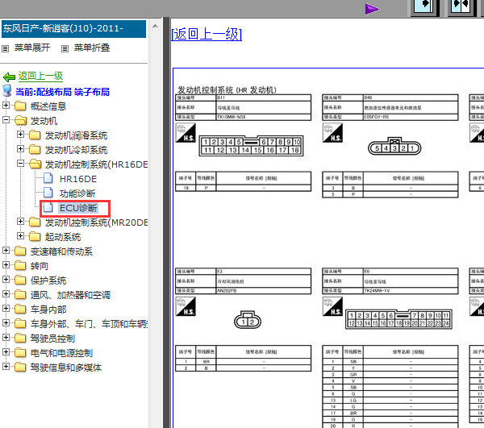The height and width of the screenshot is (428, 484).
Task: Expand the 驾驶信息和多媒体 node
Action: (x=6, y=366)
